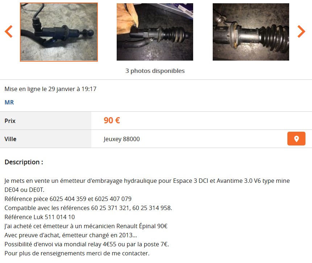Click the 'Prix' row label

[x=10, y=121]
